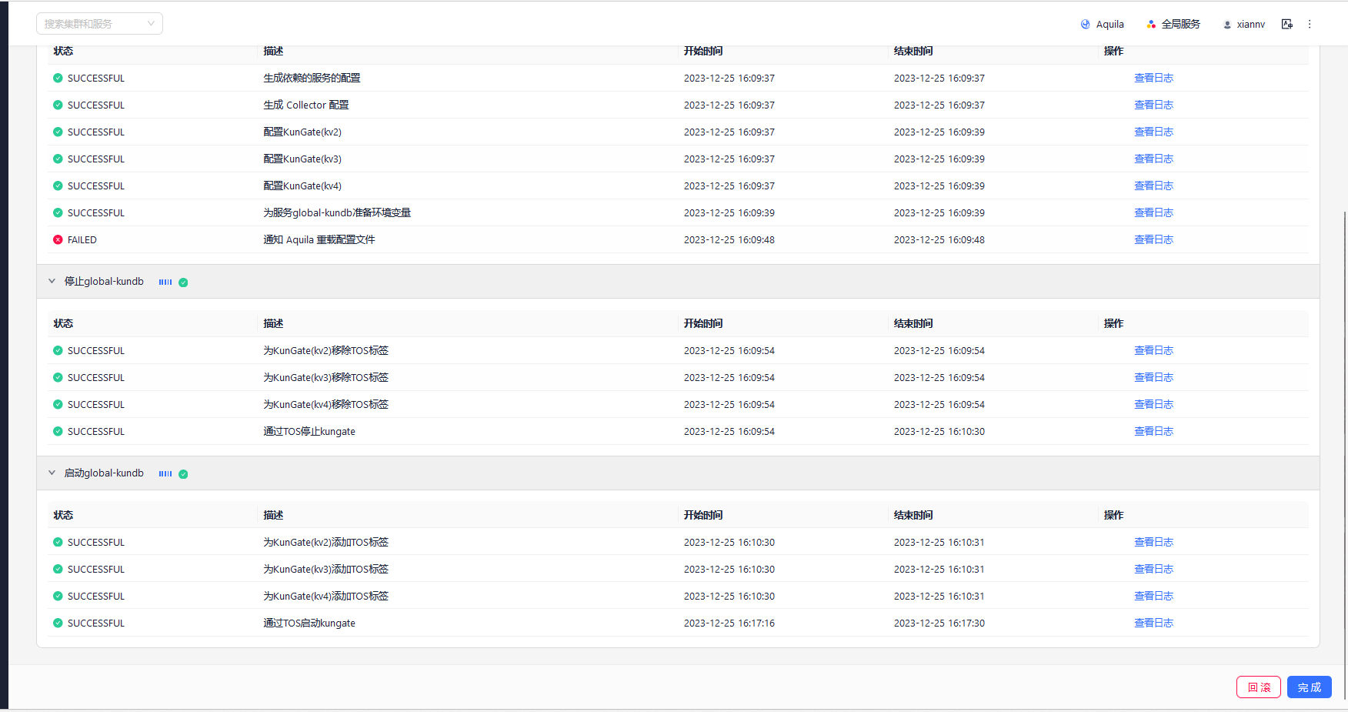Collapse the 停止global-kundb section
Image resolution: width=1348 pixels, height=712 pixels.
tap(52, 281)
